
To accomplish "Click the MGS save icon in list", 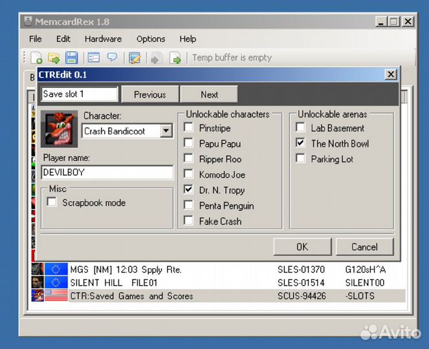I will point(38,270).
